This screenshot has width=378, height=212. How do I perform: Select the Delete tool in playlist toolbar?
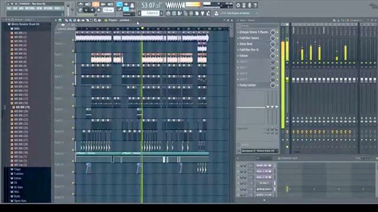pos(74,20)
